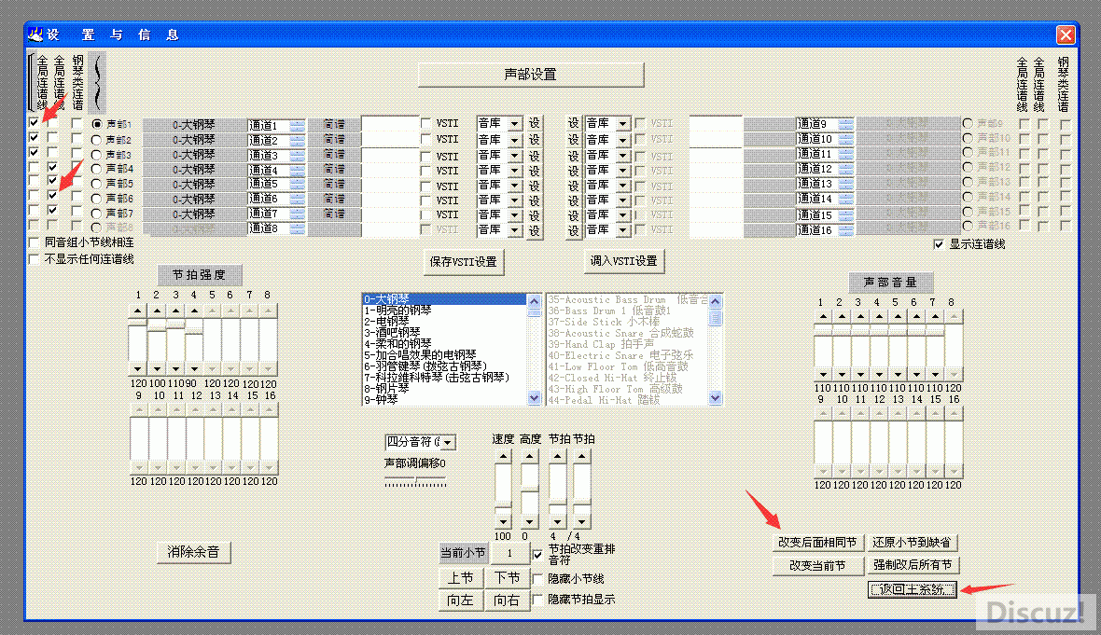
Task: Click up arrow of 节拍强度 column 1
Action: [x=138, y=311]
